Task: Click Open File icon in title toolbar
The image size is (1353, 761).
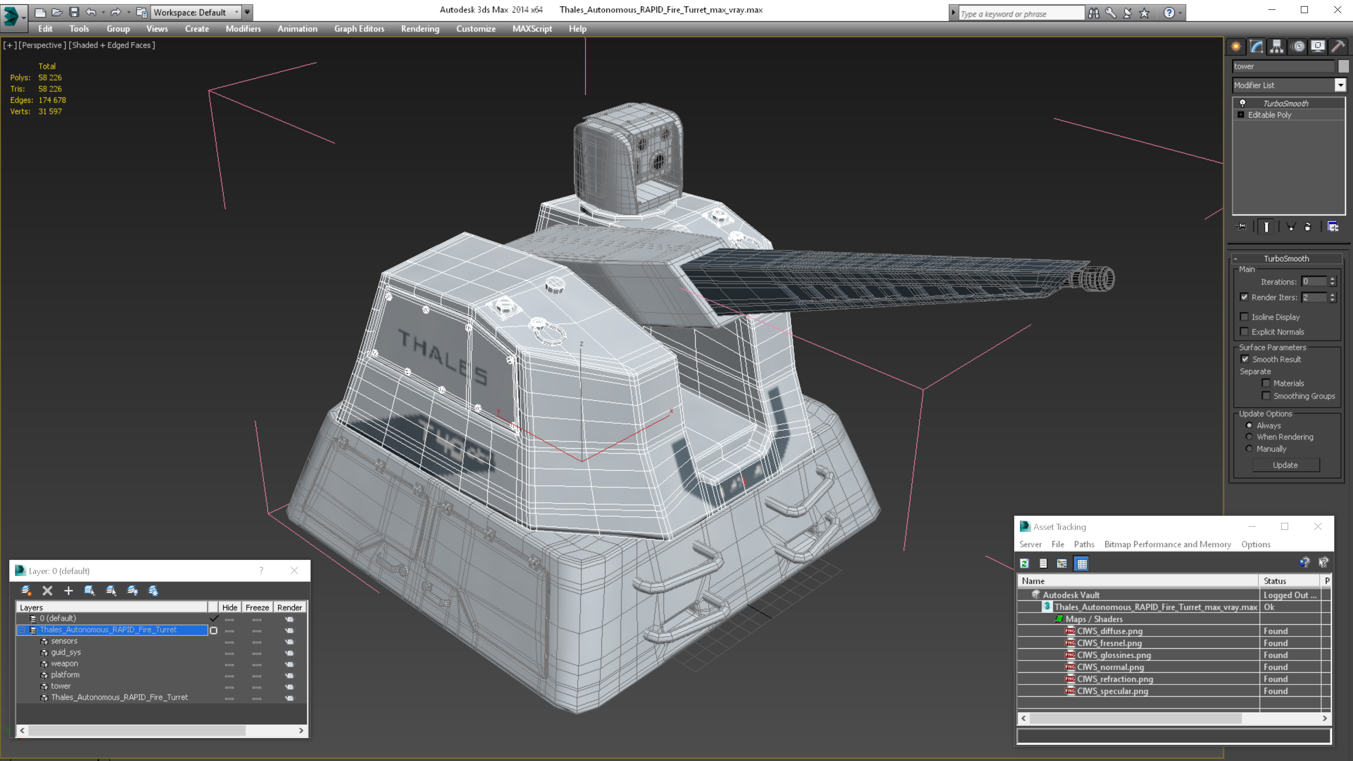Action: click(57, 12)
